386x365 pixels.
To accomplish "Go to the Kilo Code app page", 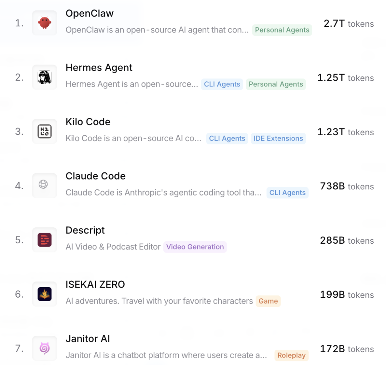I will 88,122.
